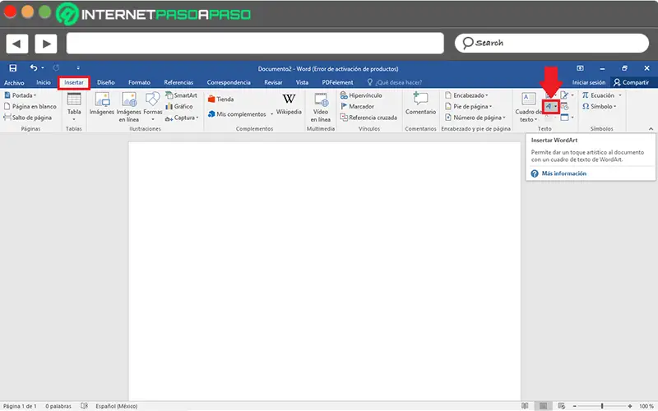Collapse the ribbon with the chevron
This screenshot has height=411, width=658.
[651, 129]
